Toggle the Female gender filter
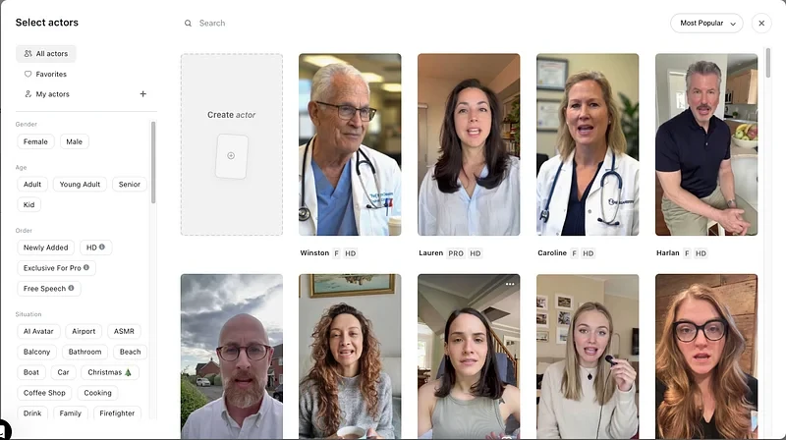This screenshot has height=440, width=786. [35, 141]
